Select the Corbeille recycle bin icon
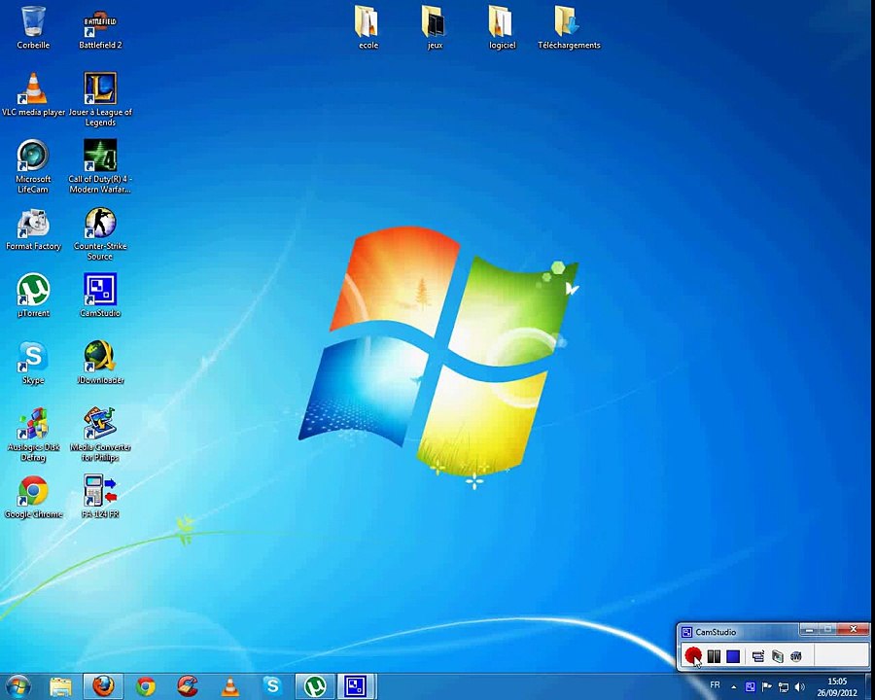Image resolution: width=875 pixels, height=700 pixels. tap(33, 27)
